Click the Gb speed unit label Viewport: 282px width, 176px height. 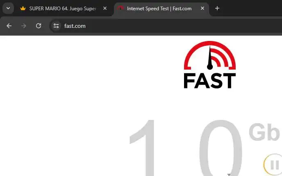point(264,132)
